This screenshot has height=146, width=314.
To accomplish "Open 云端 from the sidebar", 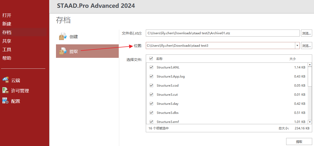I will coord(16,80).
